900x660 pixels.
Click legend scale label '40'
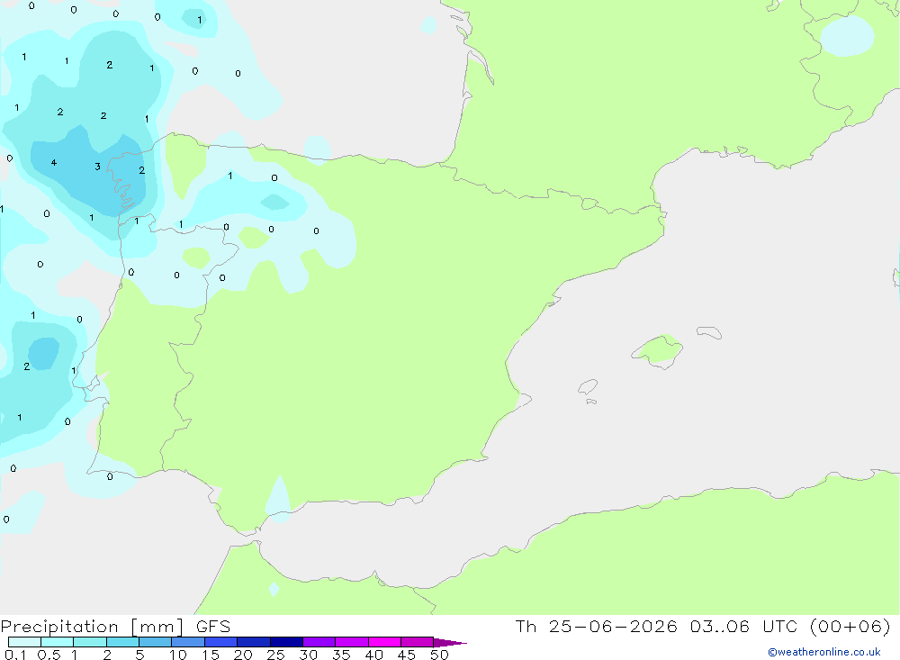point(373,655)
